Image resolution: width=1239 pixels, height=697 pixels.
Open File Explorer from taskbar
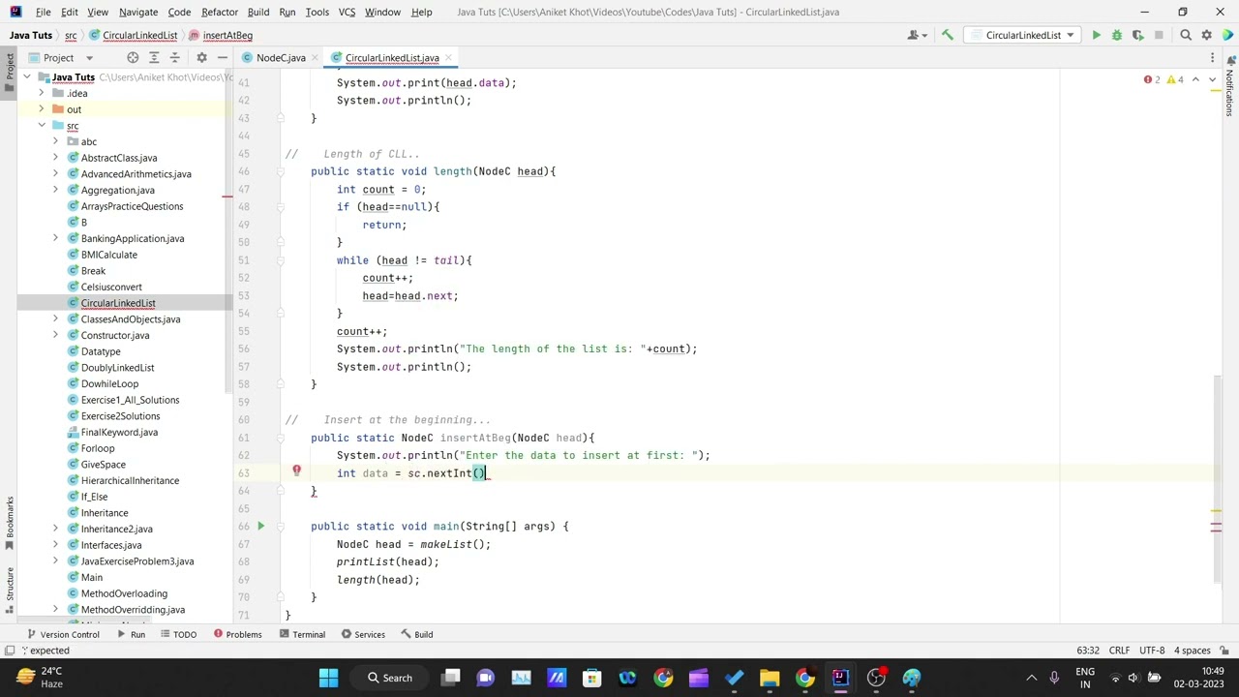(770, 678)
